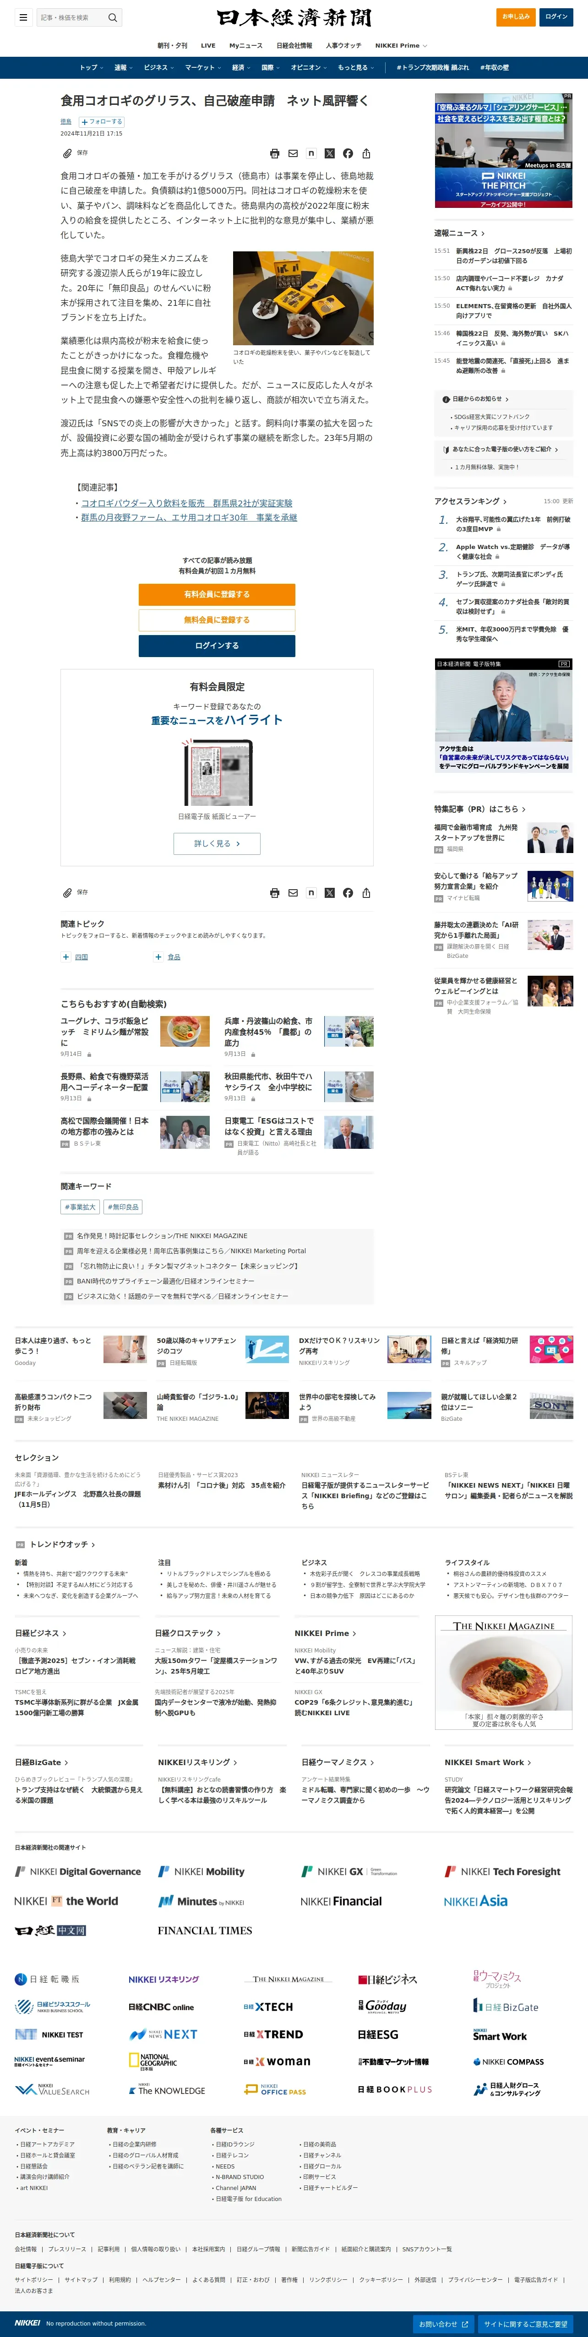The height and width of the screenshot is (2337, 588).
Task: Expand the オピニオン navigation dropdown
Action: point(309,67)
